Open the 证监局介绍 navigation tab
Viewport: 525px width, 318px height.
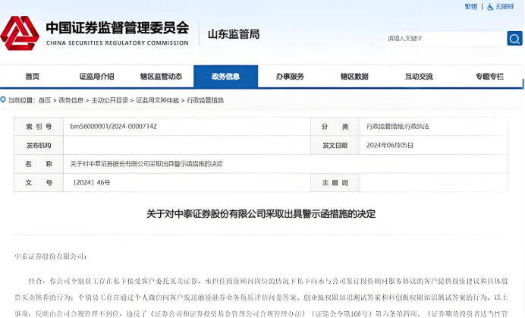(x=97, y=77)
